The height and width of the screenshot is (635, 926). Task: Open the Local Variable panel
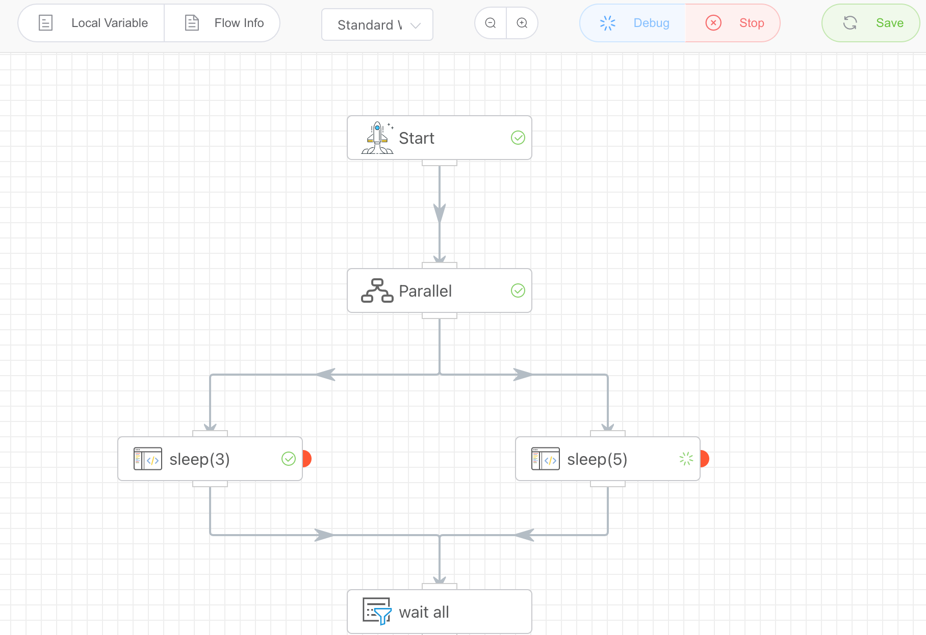pos(92,23)
